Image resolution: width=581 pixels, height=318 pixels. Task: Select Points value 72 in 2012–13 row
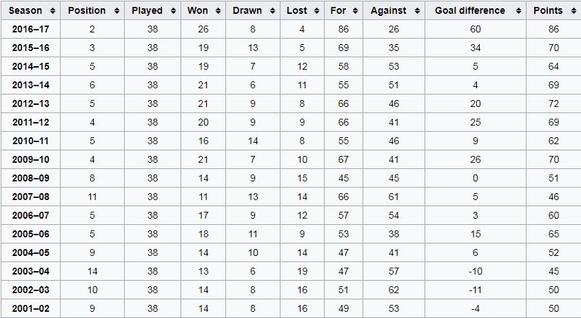(553, 103)
